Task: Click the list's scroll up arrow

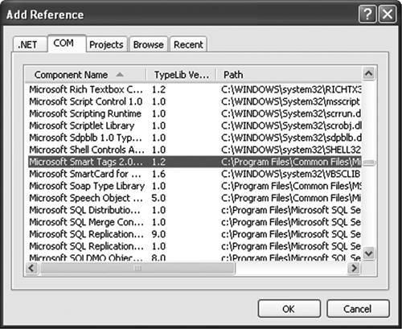Action: click(369, 73)
